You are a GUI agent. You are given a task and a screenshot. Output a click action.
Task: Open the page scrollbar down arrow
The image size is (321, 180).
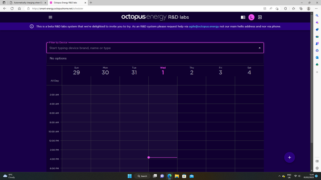tap(312, 170)
